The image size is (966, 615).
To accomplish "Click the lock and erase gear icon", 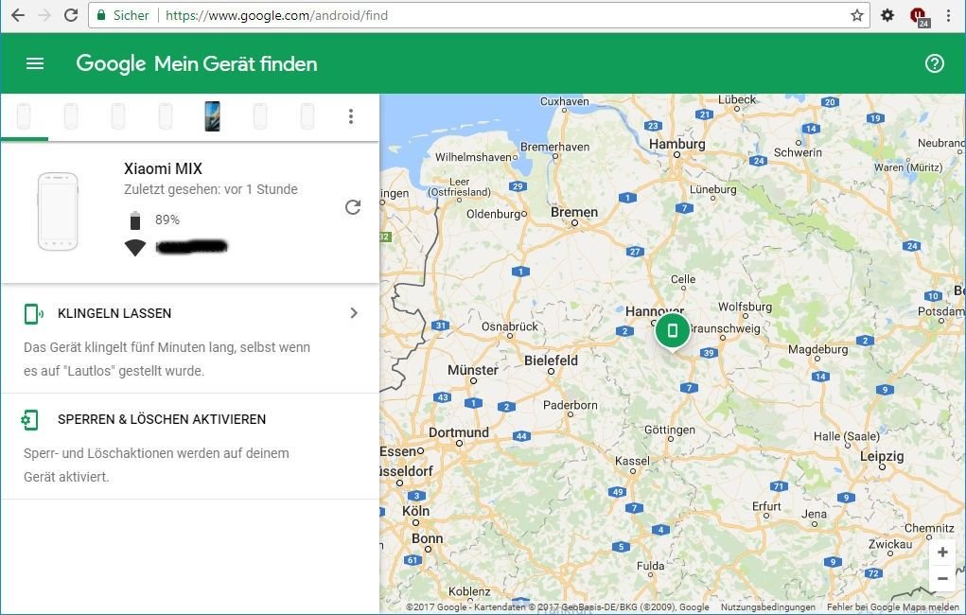I will tap(29, 420).
